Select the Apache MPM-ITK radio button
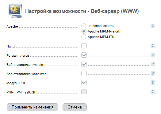161x114 pixels. pyautogui.click(x=84, y=37)
